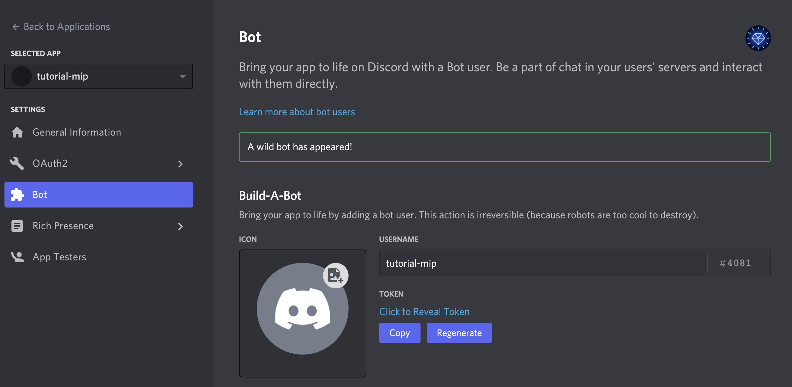792x387 pixels.
Task: Expand the OAuth2 submenu chevron
Action: (180, 164)
